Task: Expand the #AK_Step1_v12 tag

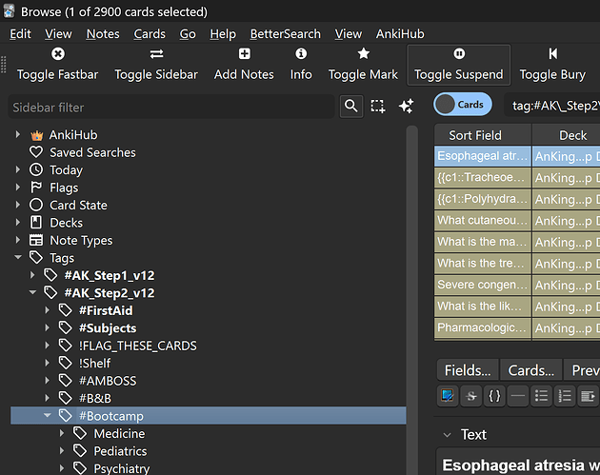Action: click(34, 276)
